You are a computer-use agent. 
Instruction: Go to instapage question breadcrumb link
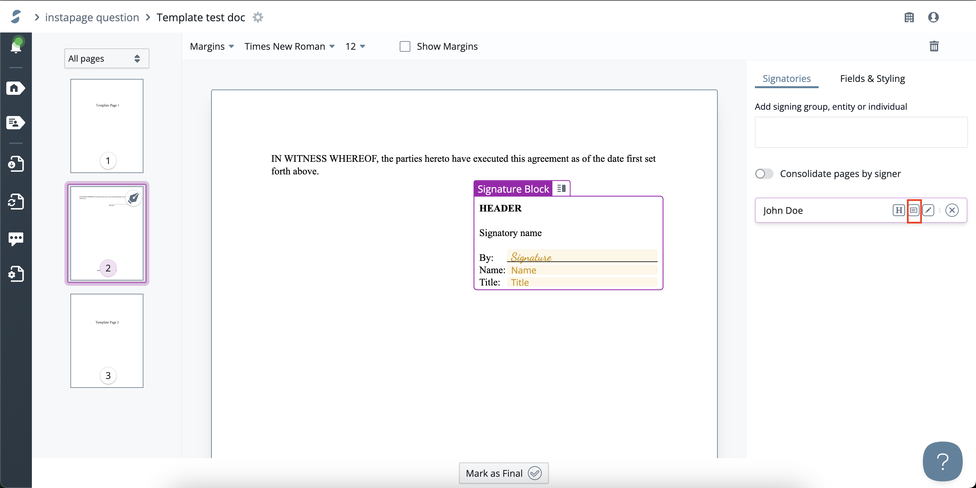click(x=92, y=17)
